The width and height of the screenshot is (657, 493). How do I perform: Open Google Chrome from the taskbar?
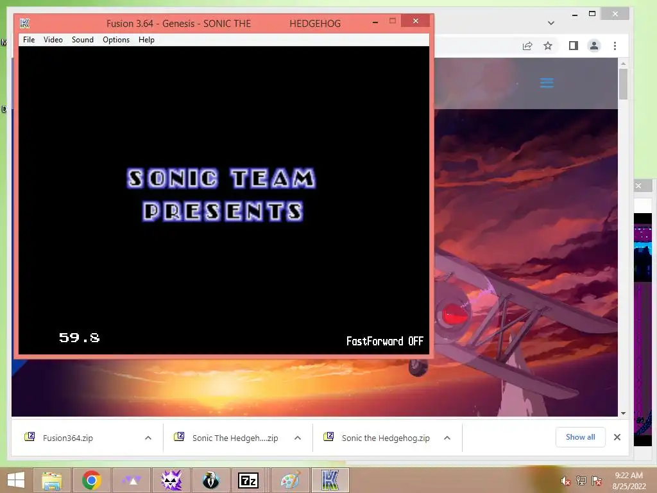tap(91, 480)
